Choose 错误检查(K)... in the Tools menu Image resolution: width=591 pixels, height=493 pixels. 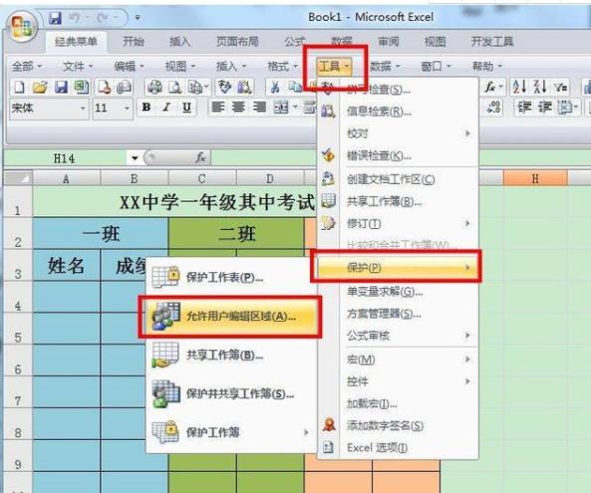click(x=398, y=155)
